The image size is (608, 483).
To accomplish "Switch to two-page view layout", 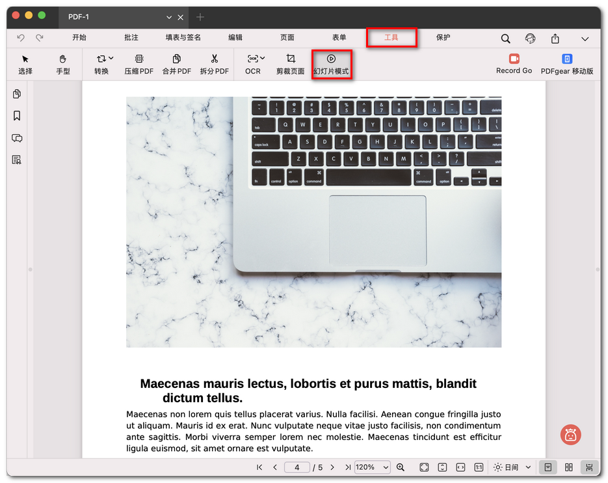I will (569, 467).
